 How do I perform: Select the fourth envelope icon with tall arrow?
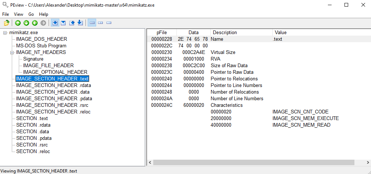(x=80, y=23)
